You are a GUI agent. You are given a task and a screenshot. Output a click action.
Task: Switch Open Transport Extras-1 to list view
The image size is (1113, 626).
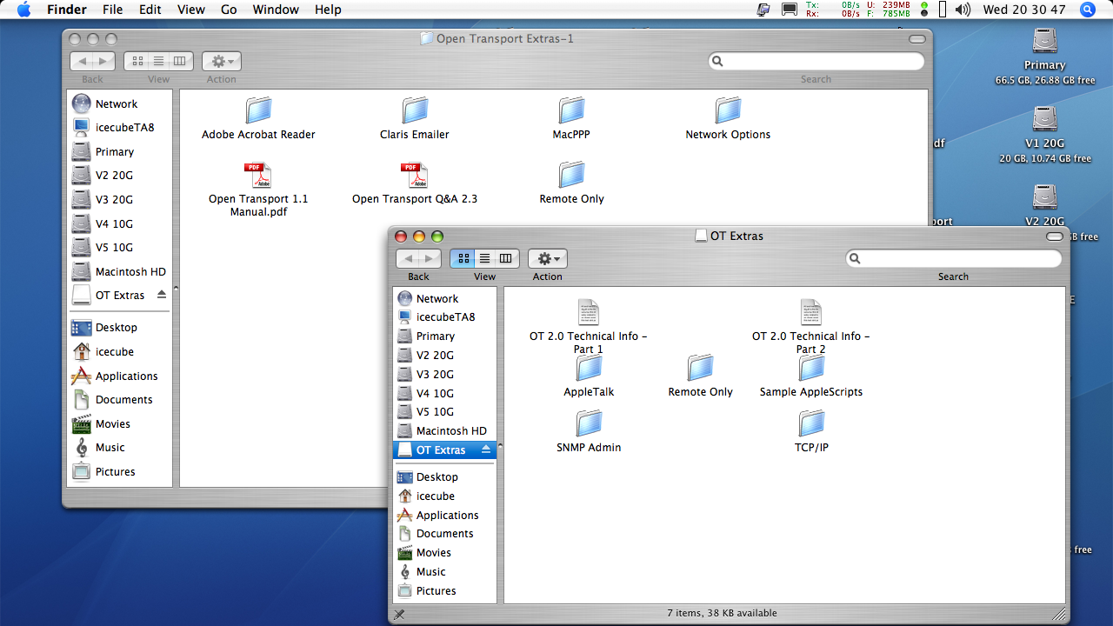point(158,61)
